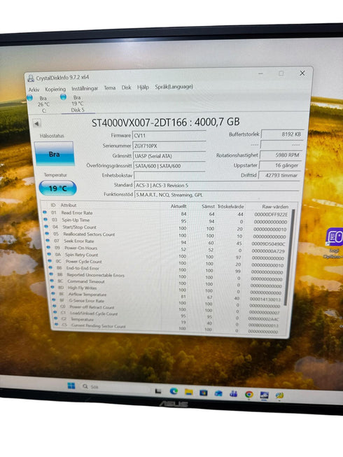The height and width of the screenshot is (457, 343).
Task: Click raw value 00000000A729
Action: [268, 251]
